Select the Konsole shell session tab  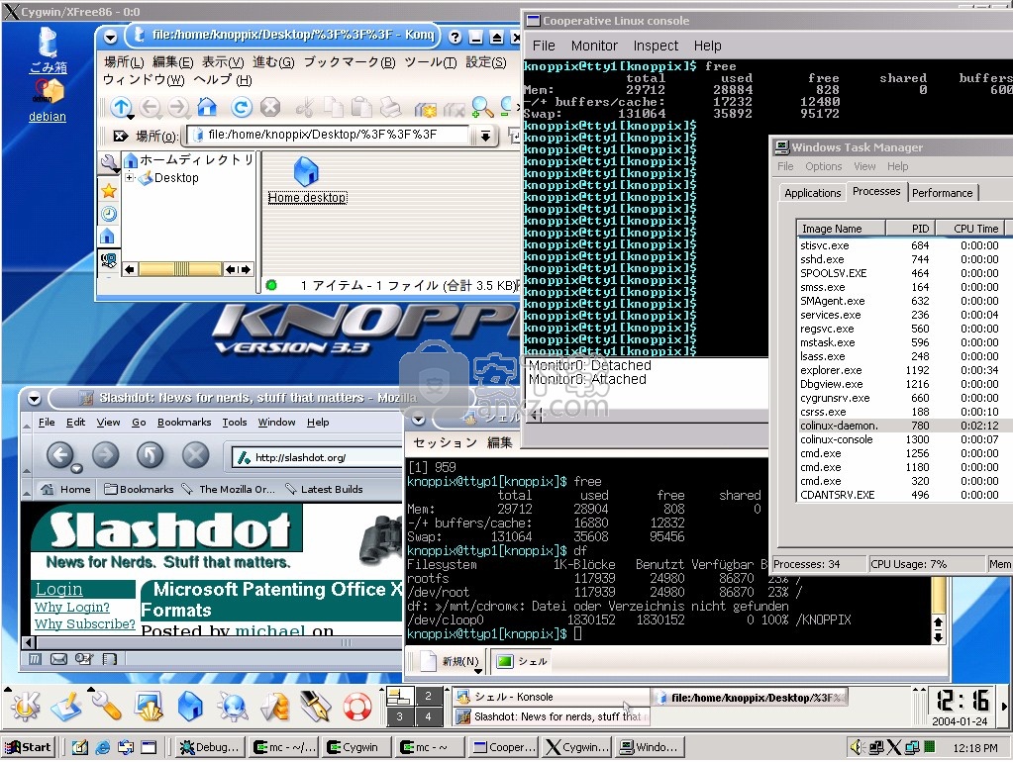point(523,661)
